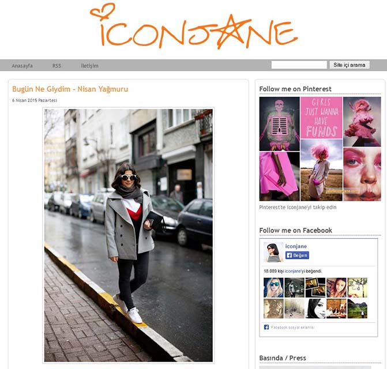Focus the site search text field
The width and height of the screenshot is (387, 369).
coord(299,65)
